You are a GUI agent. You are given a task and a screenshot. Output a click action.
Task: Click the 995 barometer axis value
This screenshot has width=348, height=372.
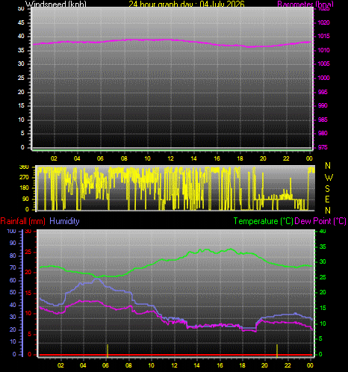[x=323, y=92]
